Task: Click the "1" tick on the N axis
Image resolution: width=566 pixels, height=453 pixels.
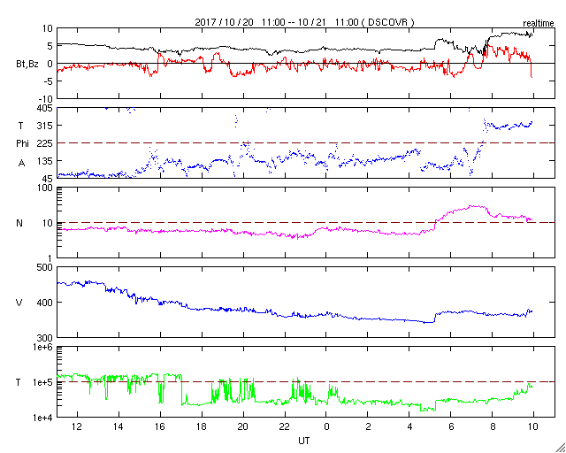Action: (x=50, y=258)
